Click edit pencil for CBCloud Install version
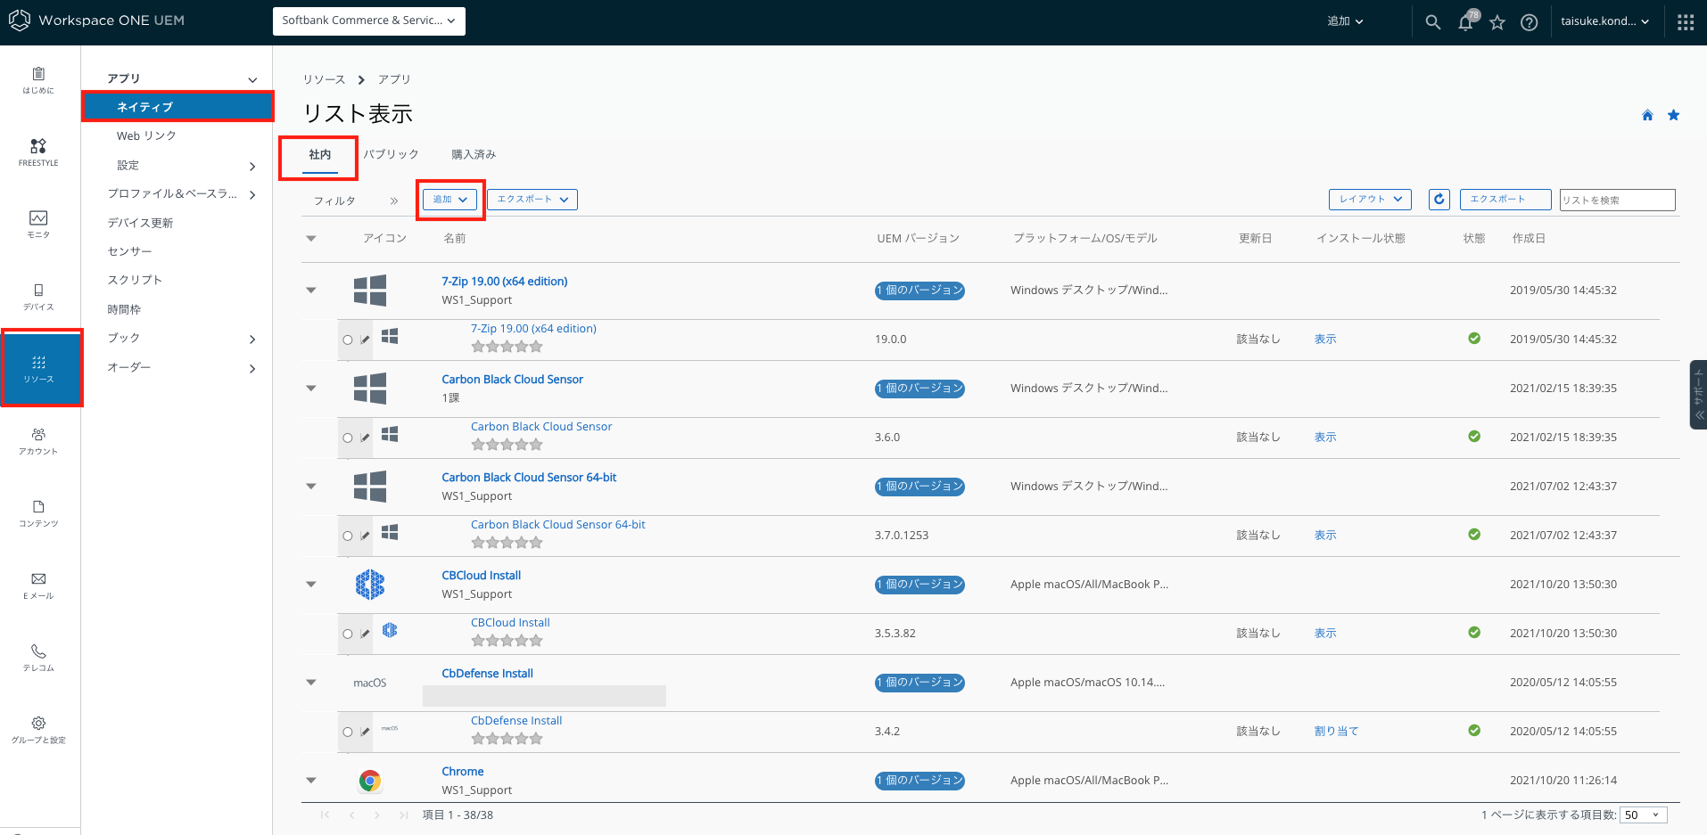 point(365,634)
